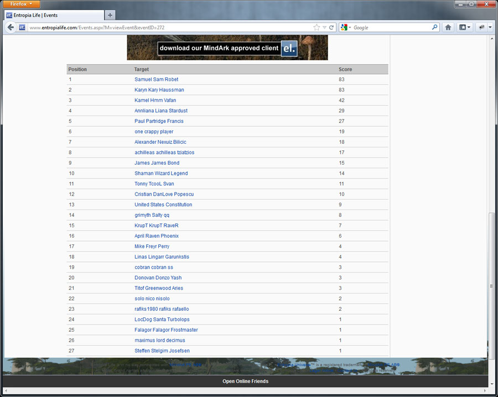
Task: Open achilleas achilleas tziatzios link
Action: pos(164,153)
